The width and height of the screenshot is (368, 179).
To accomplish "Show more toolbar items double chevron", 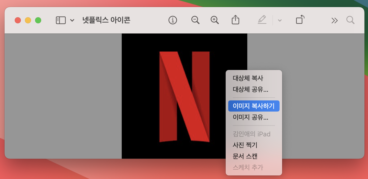I will pyautogui.click(x=335, y=21).
